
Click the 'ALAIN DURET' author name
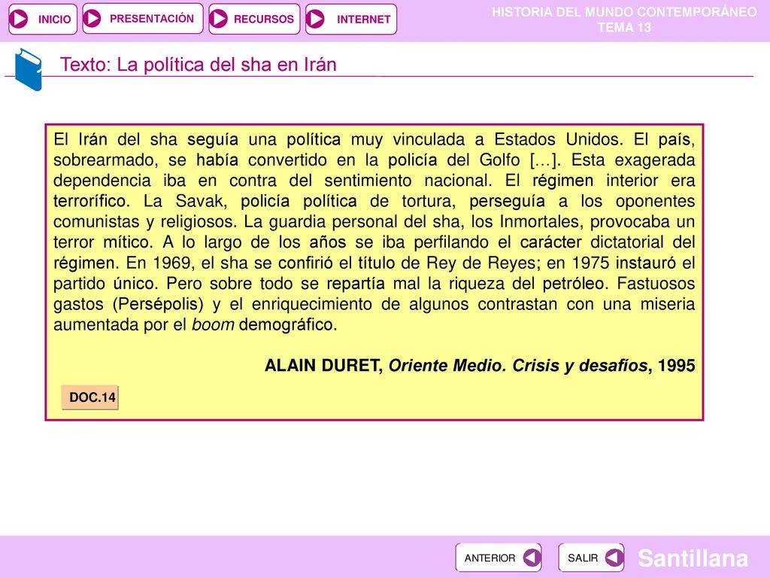(x=323, y=366)
